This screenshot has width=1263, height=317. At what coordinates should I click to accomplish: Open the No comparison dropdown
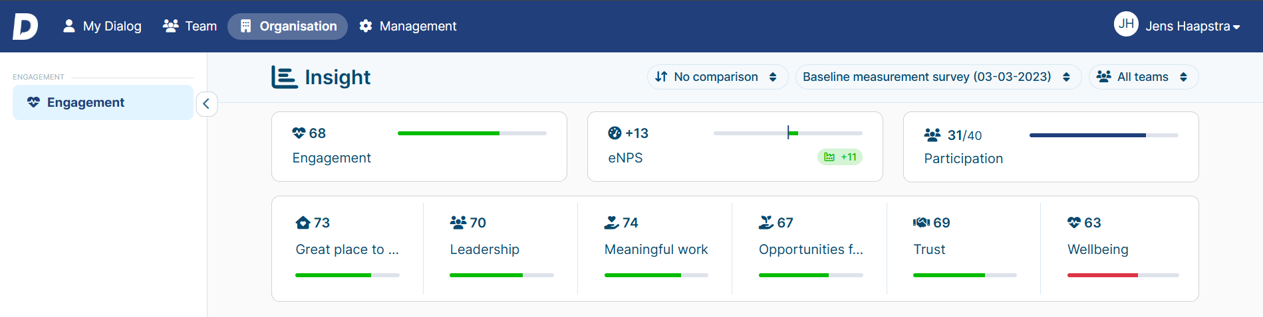coord(717,77)
